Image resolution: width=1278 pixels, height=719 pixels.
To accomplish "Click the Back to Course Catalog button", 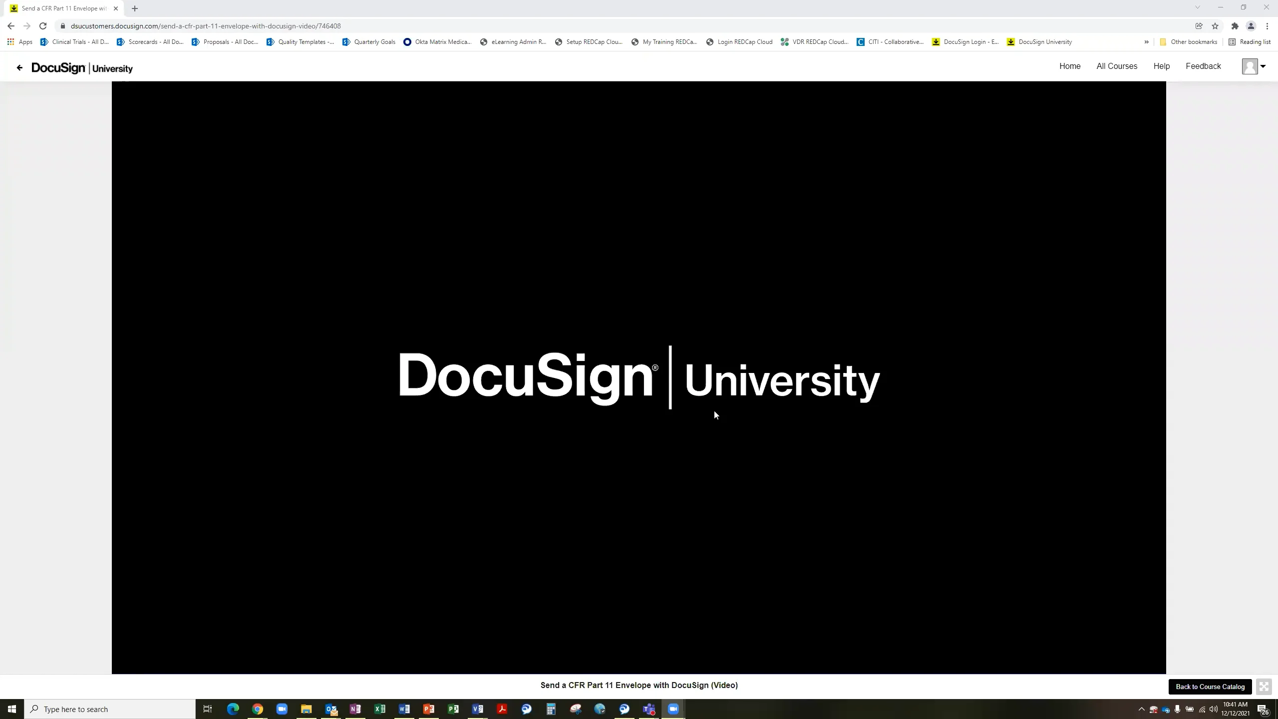I will 1210,687.
